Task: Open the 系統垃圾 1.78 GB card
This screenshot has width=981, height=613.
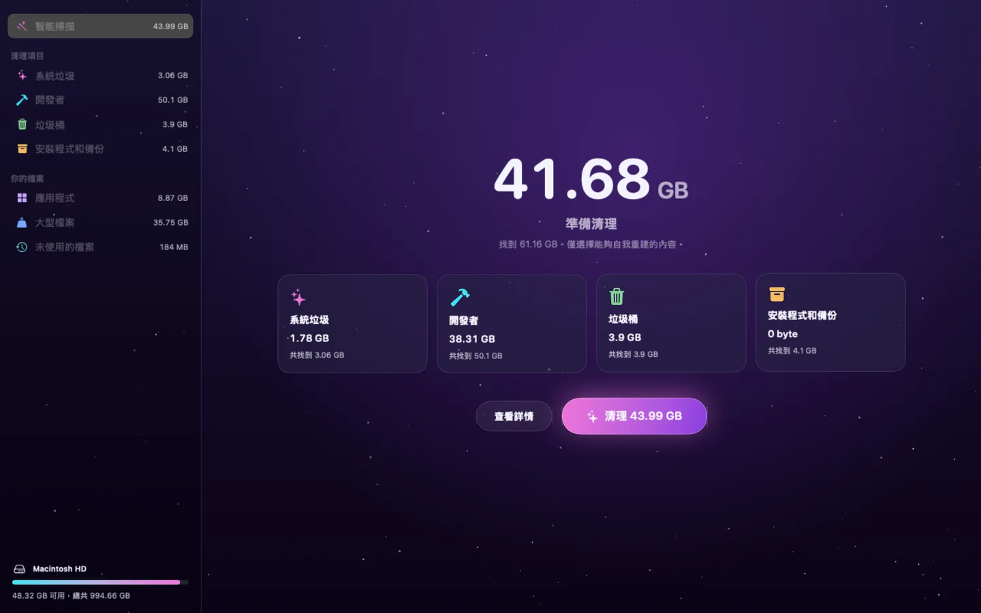Action: [x=352, y=324]
